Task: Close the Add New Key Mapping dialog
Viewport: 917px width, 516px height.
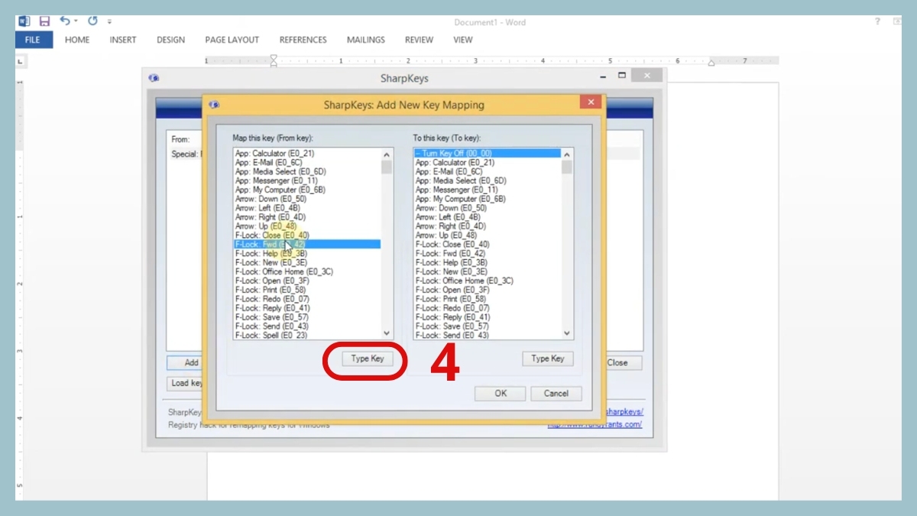Action: 590,102
